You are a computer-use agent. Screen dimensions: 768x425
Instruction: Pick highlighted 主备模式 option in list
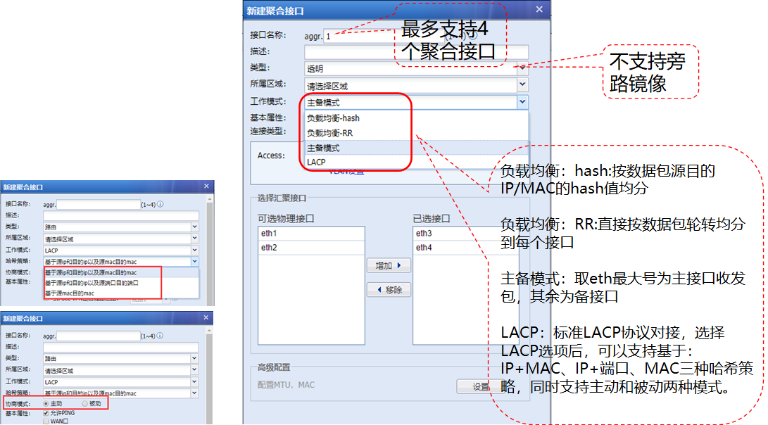416,148
